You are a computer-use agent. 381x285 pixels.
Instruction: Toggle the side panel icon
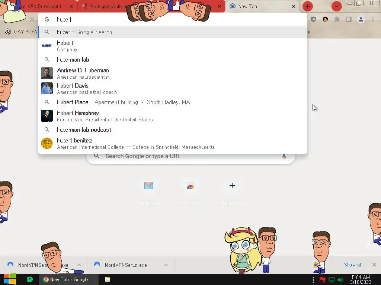click(x=349, y=19)
